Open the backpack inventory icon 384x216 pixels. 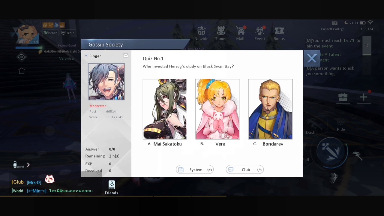[x=343, y=97]
